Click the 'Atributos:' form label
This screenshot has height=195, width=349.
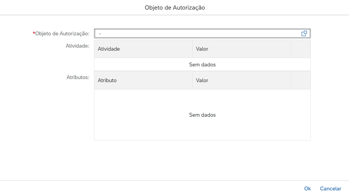[x=78, y=77]
